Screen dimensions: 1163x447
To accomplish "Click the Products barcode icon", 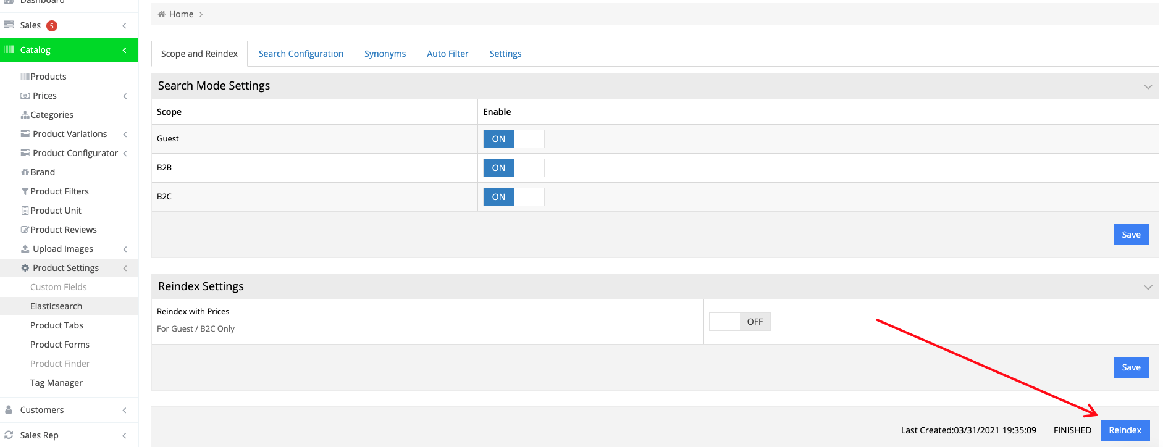I will point(25,77).
